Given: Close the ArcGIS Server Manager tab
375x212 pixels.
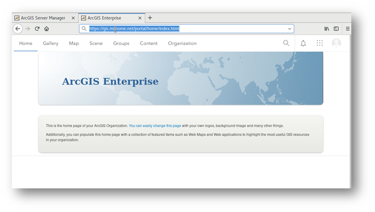Looking at the screenshot, I should (x=73, y=18).
